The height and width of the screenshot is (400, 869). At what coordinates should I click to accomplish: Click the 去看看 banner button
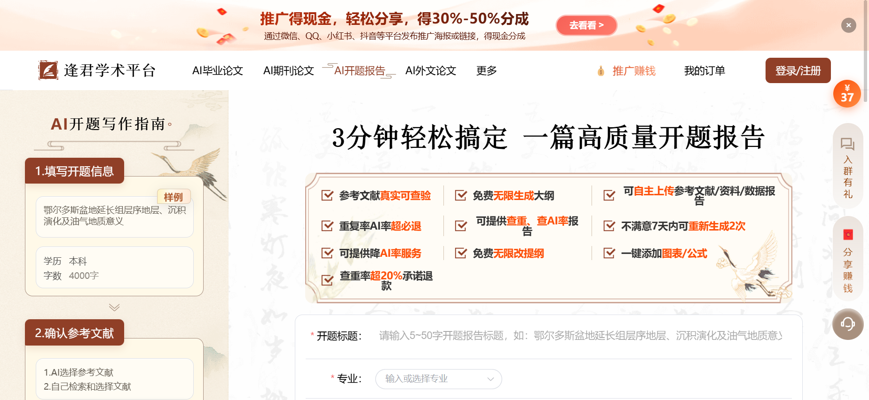tap(586, 25)
